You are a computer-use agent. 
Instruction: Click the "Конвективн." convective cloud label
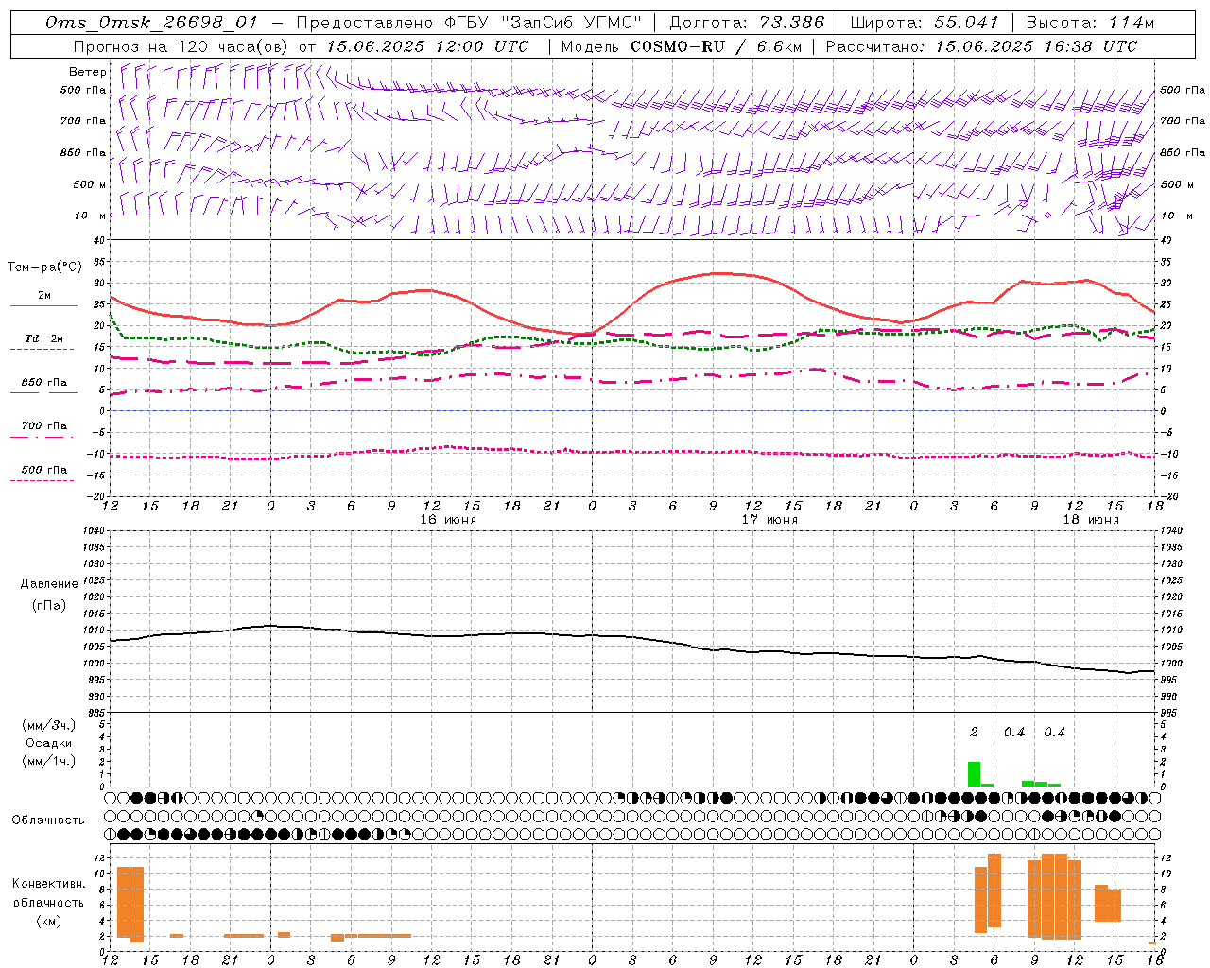48,884
